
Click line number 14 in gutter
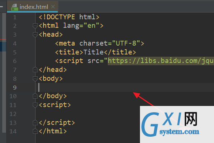pos(13,132)
